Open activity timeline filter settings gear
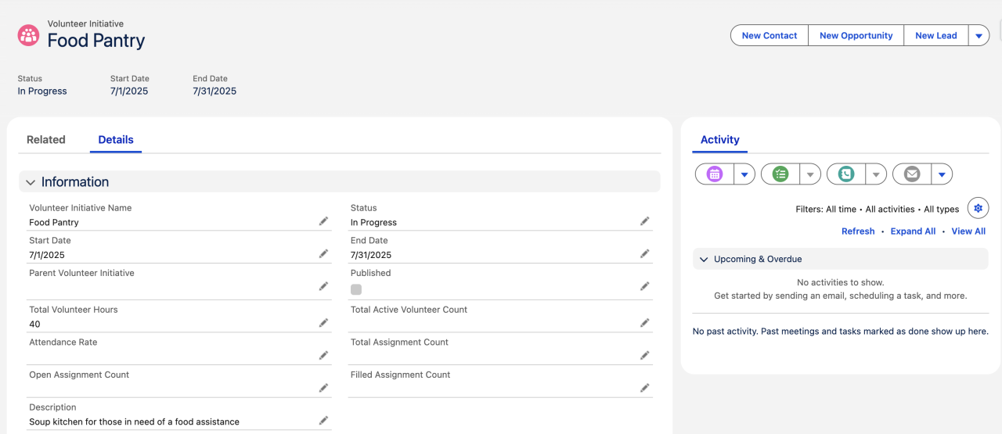This screenshot has width=1002, height=434. pyautogui.click(x=978, y=209)
